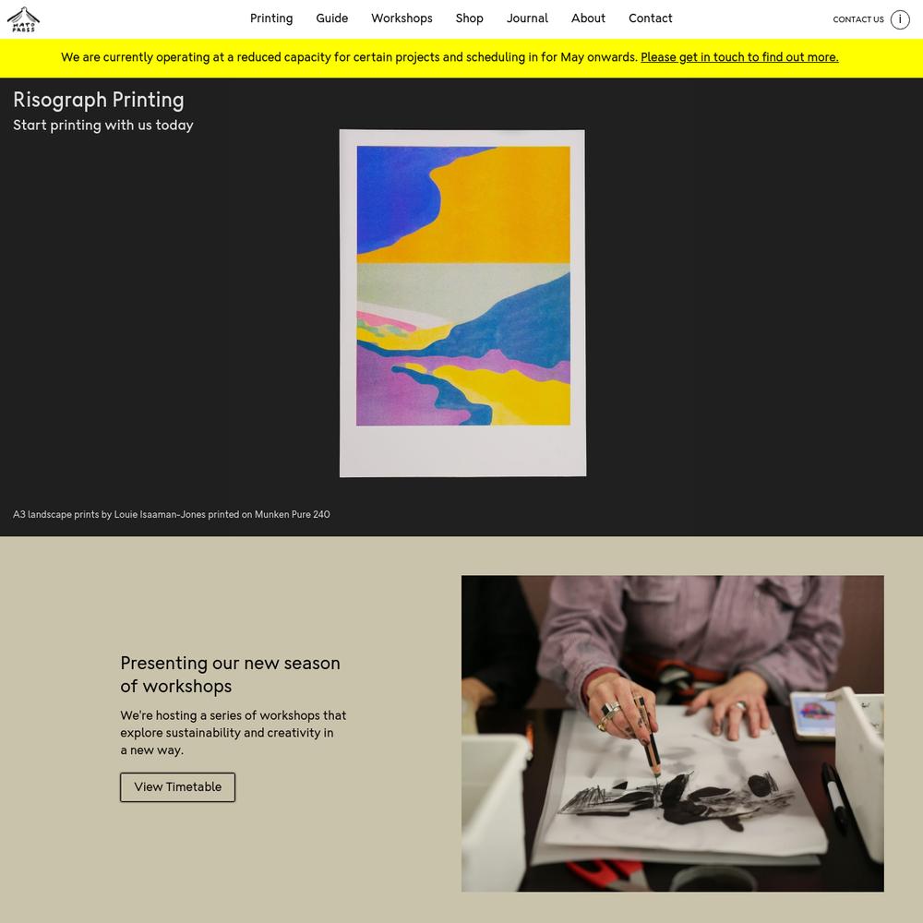Select Contact in the navigation bar
This screenshot has width=923, height=923.
(x=650, y=18)
